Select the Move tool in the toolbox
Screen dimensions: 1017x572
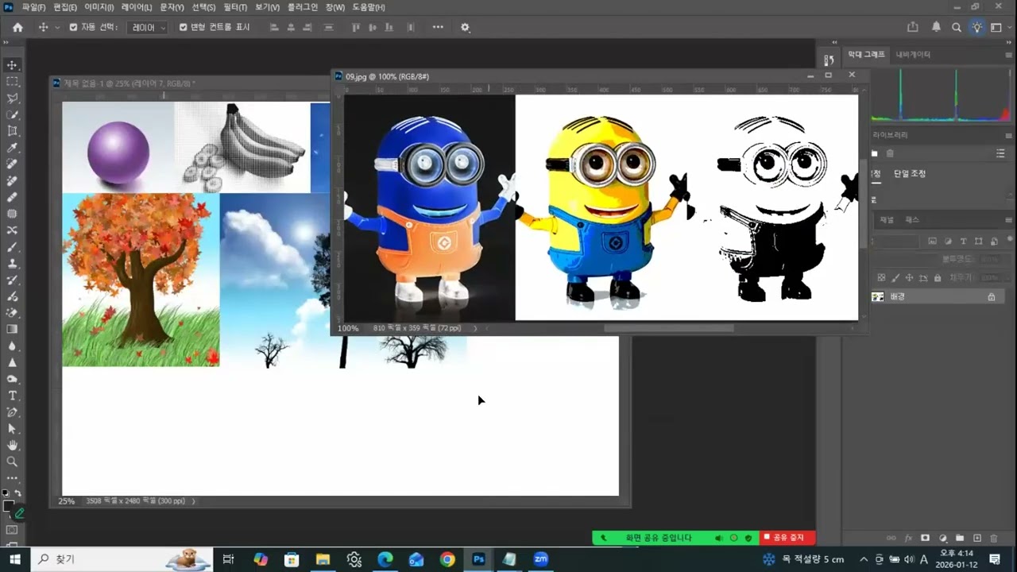pos(12,65)
